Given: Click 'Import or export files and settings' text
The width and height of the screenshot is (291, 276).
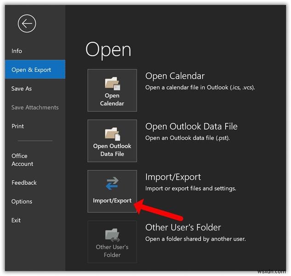Looking at the screenshot, I should tap(191, 189).
